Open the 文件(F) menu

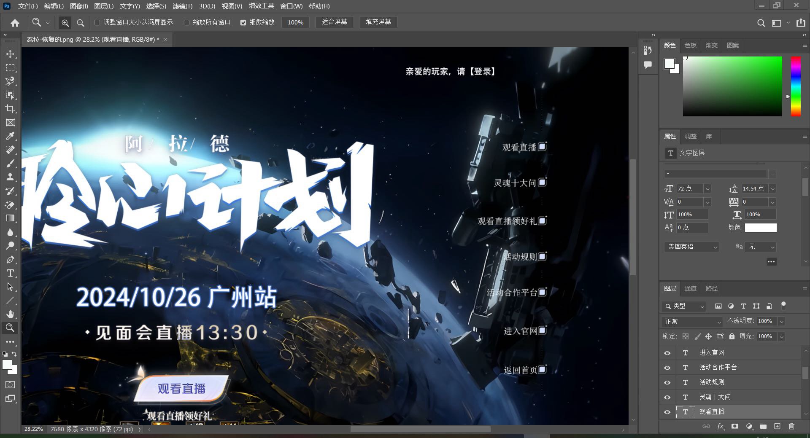[x=28, y=6]
